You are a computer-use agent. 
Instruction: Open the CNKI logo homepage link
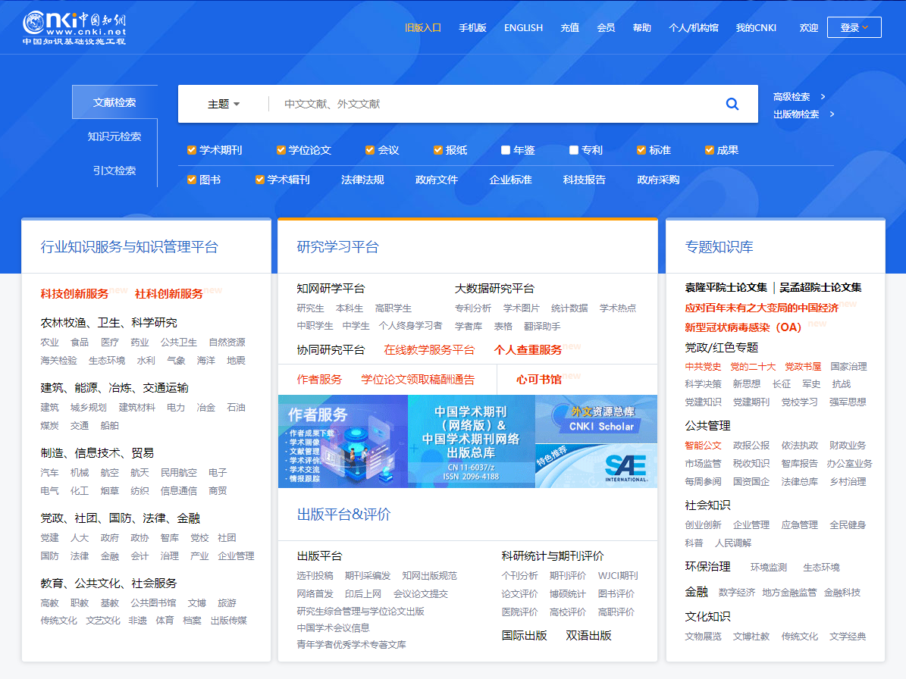point(74,28)
